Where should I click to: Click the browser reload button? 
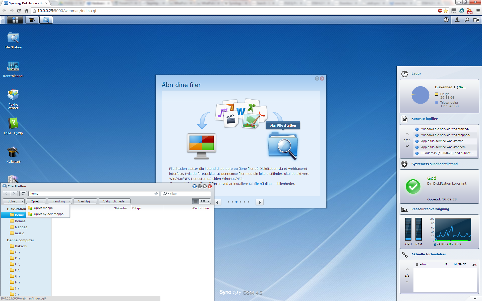19,11
